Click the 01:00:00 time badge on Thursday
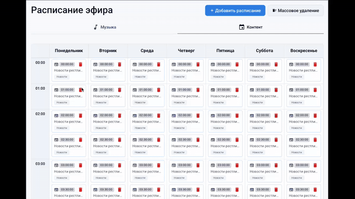355x199 pixels. [184, 90]
